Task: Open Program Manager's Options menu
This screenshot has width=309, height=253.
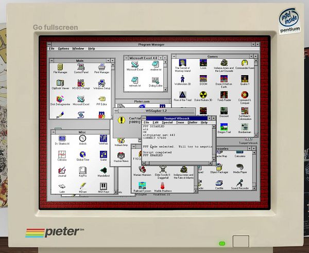Action: (x=63, y=48)
